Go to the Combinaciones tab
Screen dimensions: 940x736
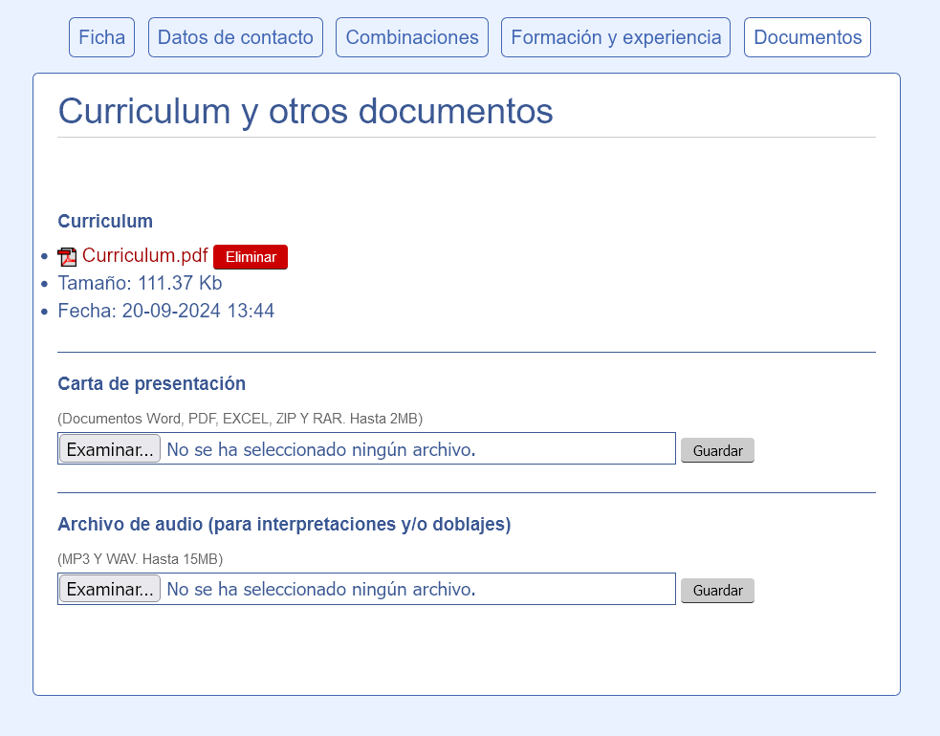click(412, 37)
